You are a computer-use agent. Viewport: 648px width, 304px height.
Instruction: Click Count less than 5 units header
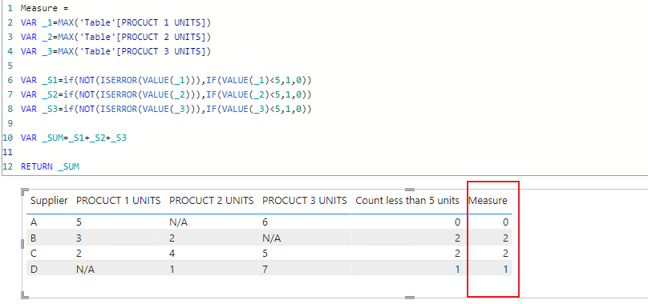[x=407, y=201]
